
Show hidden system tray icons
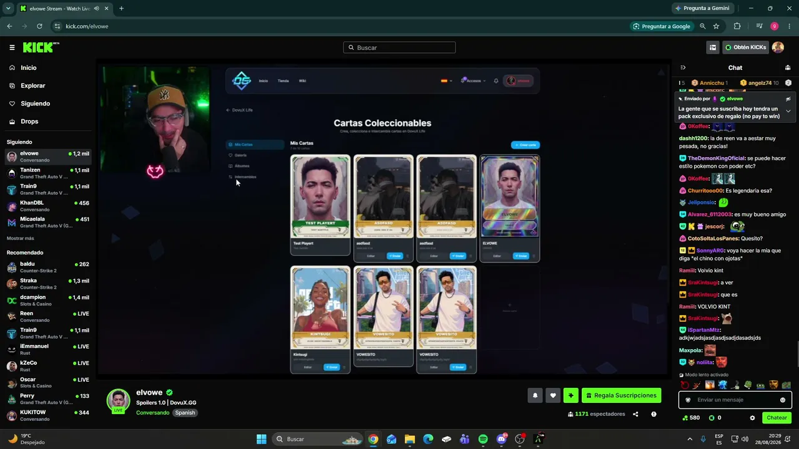[690, 439]
